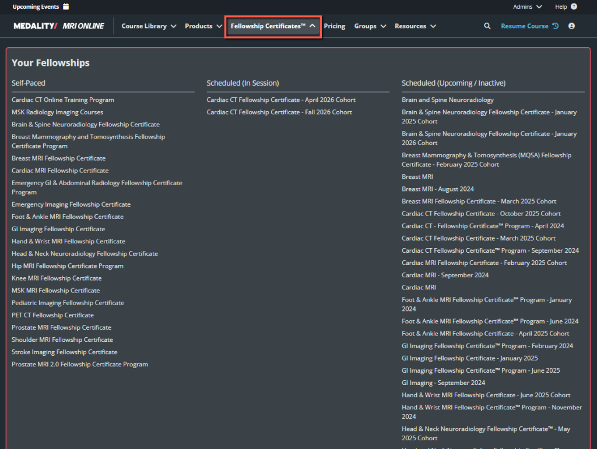Click Resume Course link
Viewport: 597px width, 449px height.
[x=524, y=26]
